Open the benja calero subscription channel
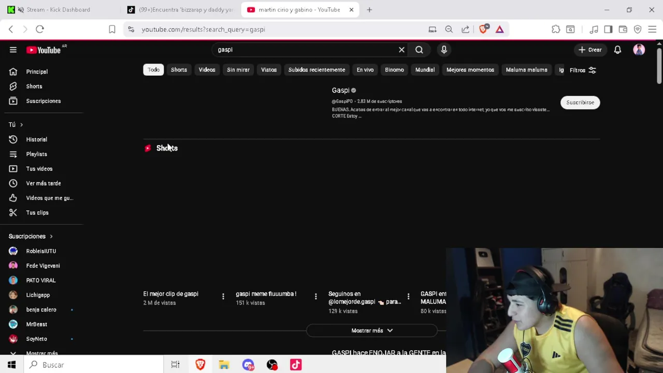The image size is (663, 373). [41, 310]
